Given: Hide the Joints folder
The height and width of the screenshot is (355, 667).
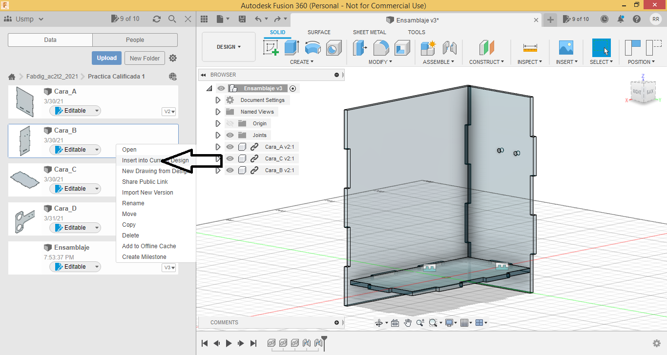Looking at the screenshot, I should click(230, 135).
